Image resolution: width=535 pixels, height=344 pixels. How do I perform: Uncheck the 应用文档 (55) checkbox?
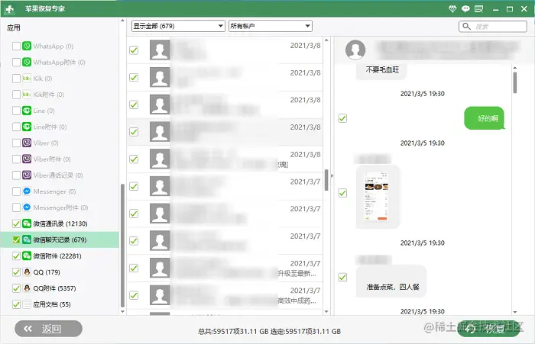(16, 304)
